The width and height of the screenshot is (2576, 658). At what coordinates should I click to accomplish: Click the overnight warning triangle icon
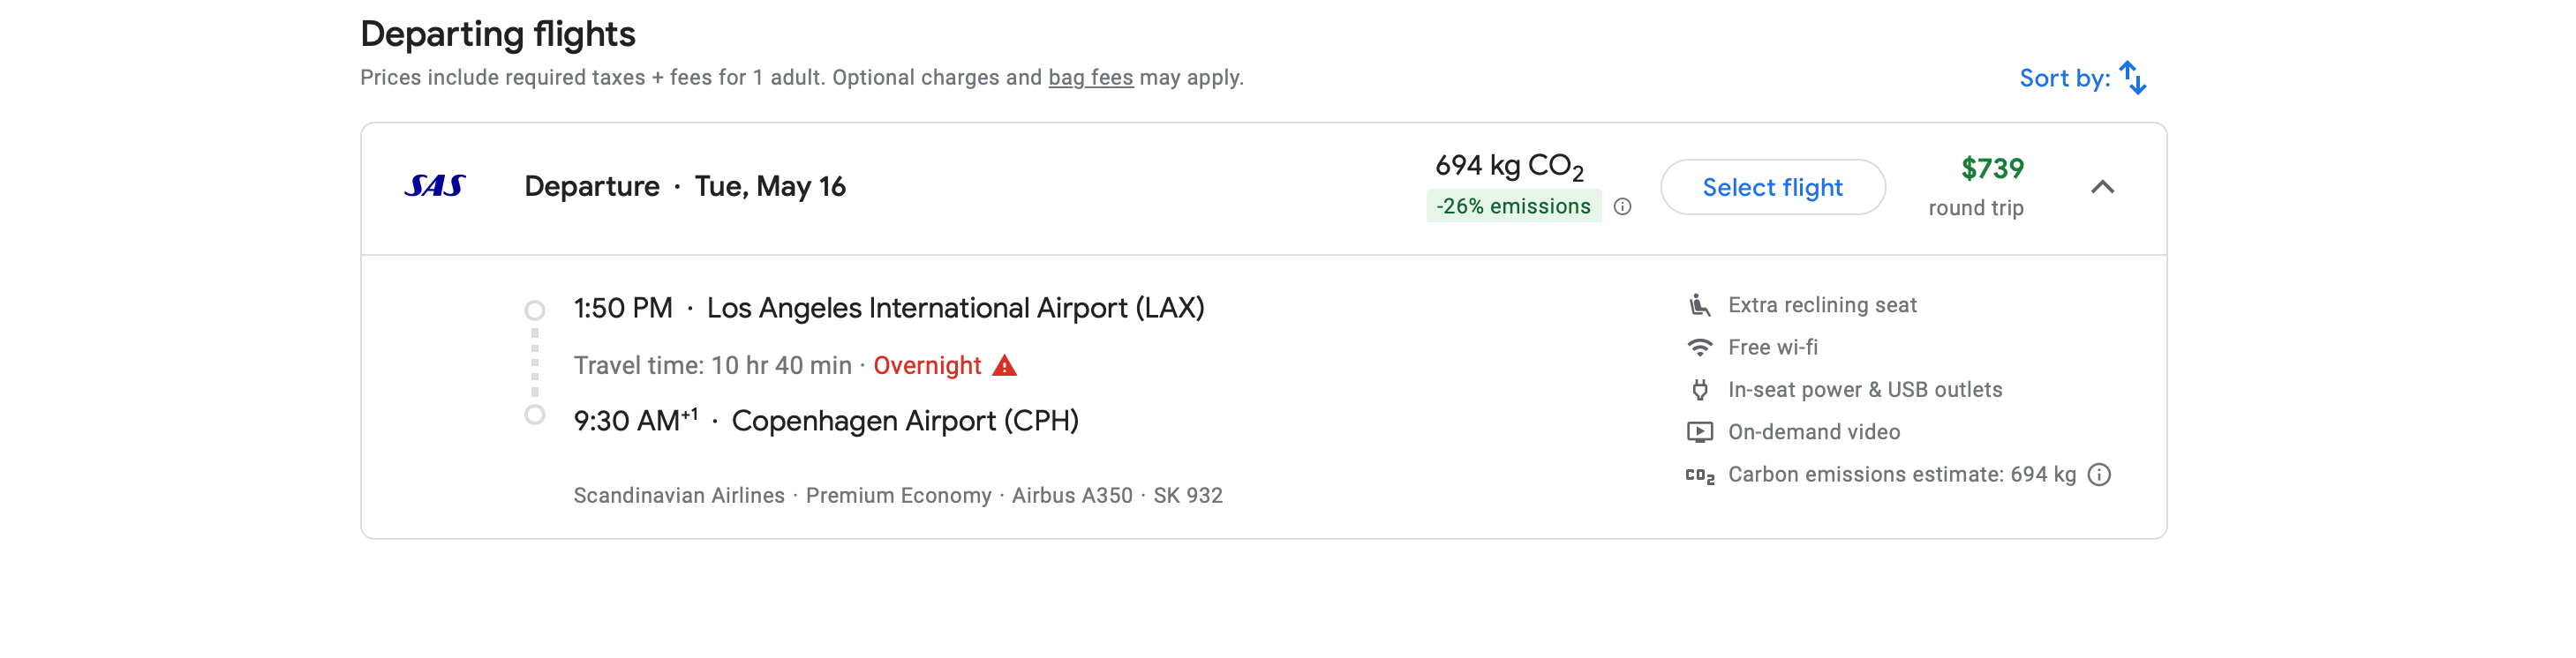click(1004, 365)
